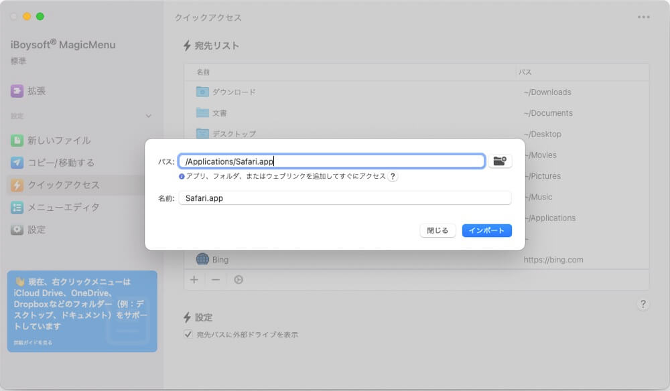The image size is (670, 391).
Task: Click the help button at bottom right
Action: click(x=643, y=305)
